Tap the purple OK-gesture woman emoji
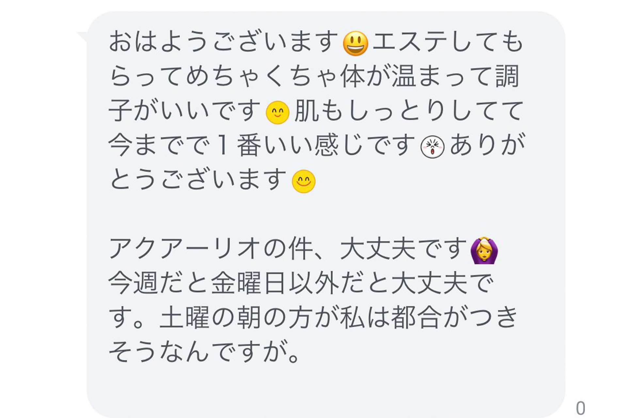 [484, 250]
